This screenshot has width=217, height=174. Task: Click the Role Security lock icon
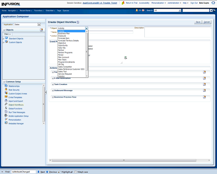pos(6,90)
